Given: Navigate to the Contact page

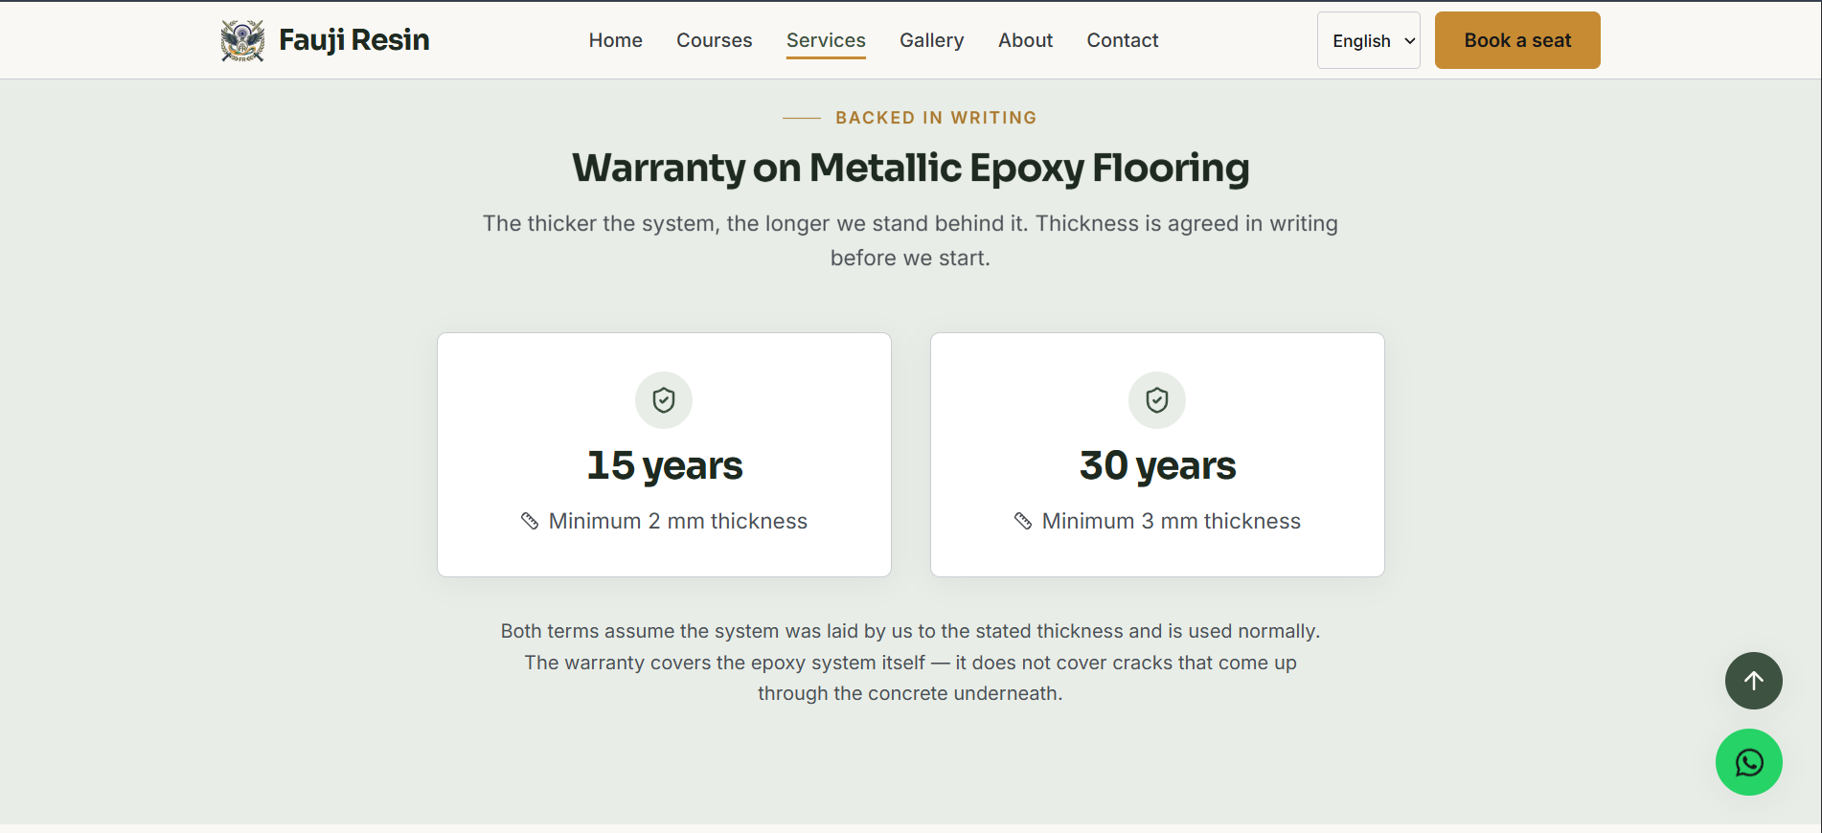Looking at the screenshot, I should tap(1123, 40).
